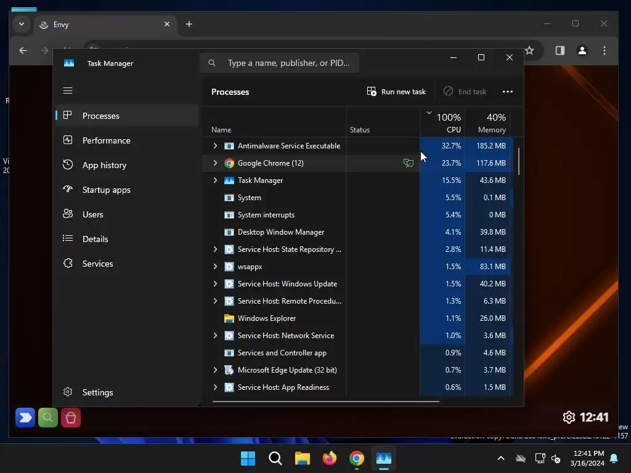The height and width of the screenshot is (473, 631).
Task: Click the browser back arrow
Action: coord(23,51)
